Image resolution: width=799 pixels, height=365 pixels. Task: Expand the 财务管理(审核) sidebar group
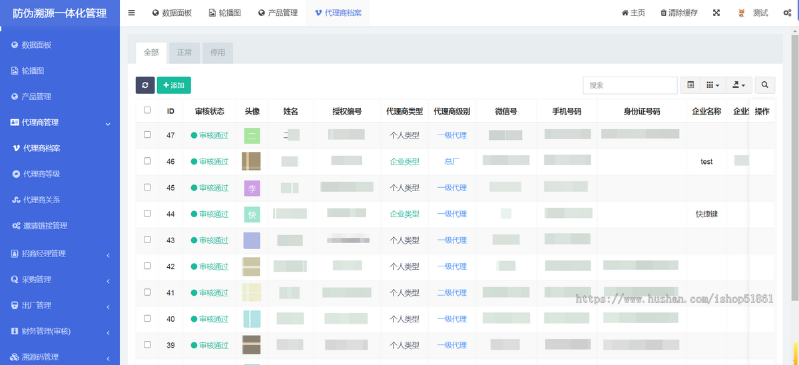60,331
